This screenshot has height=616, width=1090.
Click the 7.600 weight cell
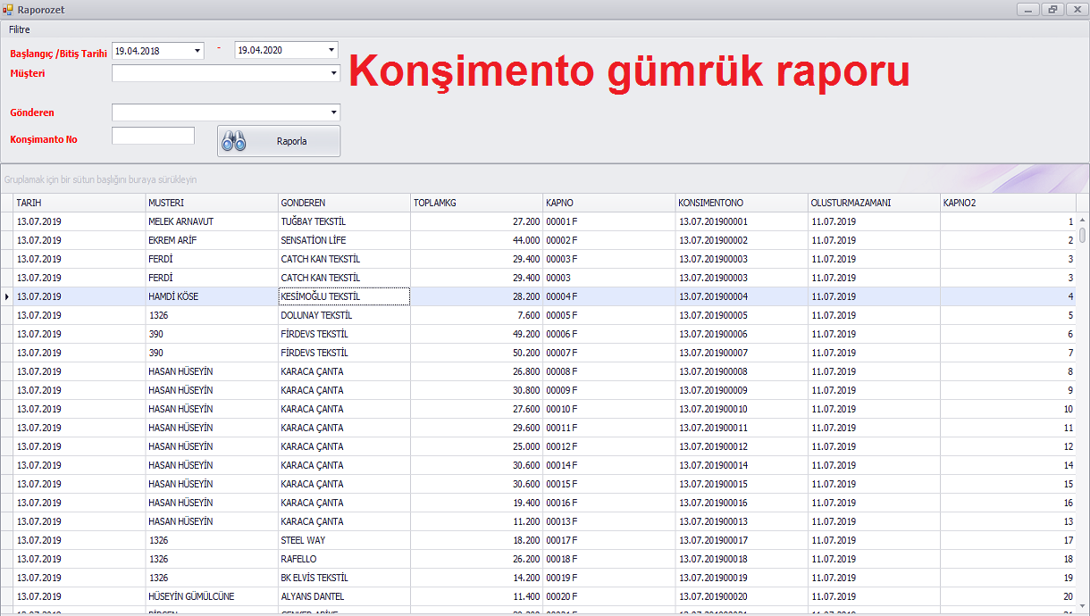click(476, 315)
